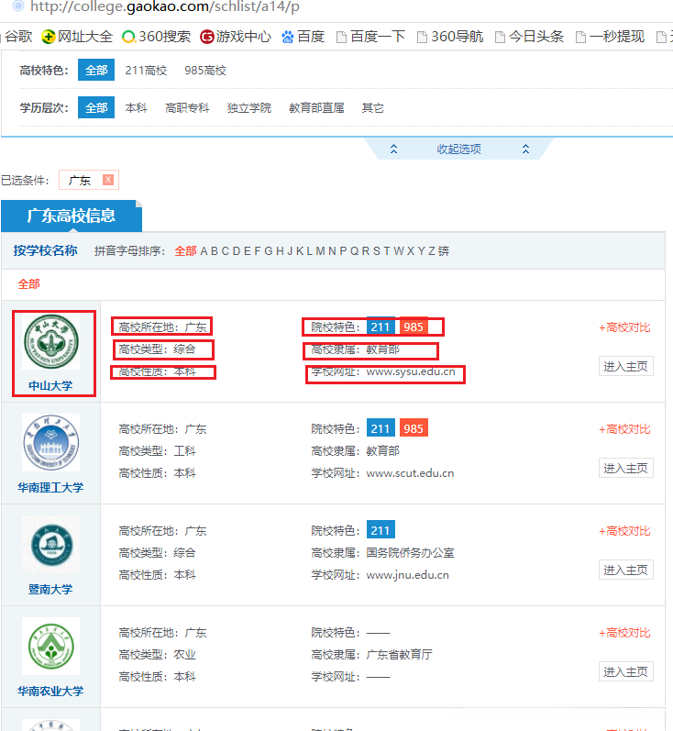Screen dimensions: 673x731
Task: Click the 暨南大学 logo thumbnail
Action: 50,545
